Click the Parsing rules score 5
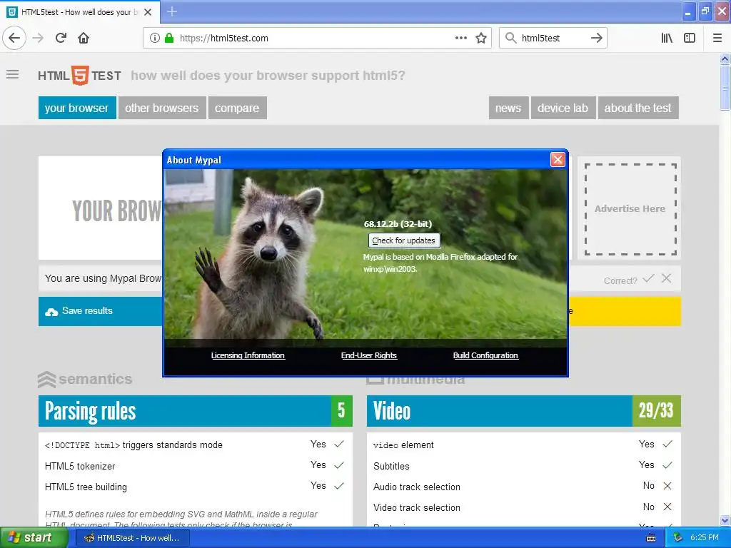Image resolution: width=731 pixels, height=548 pixels. [x=342, y=411]
